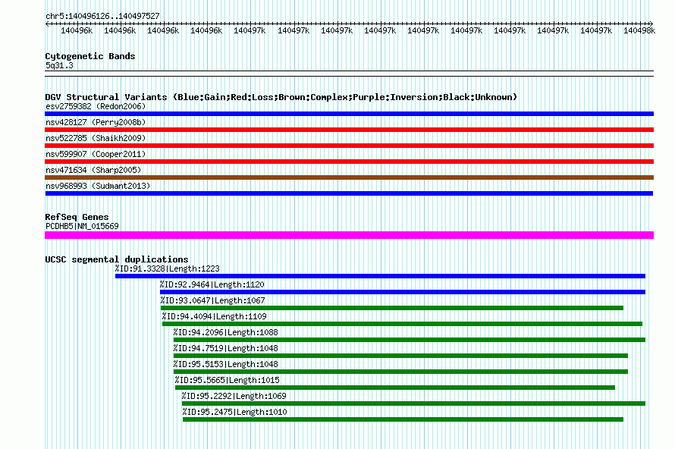675x449 pixels.
Task: Click the green bar for duplication Length:1109
Action: pos(402,324)
